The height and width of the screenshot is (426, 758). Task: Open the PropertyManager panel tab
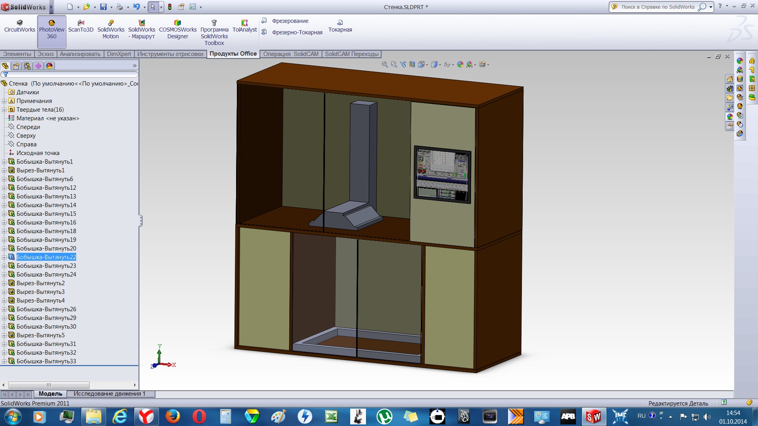(16, 66)
